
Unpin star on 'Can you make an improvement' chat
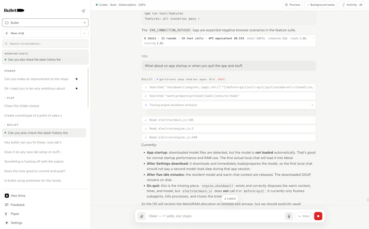tap(77, 79)
